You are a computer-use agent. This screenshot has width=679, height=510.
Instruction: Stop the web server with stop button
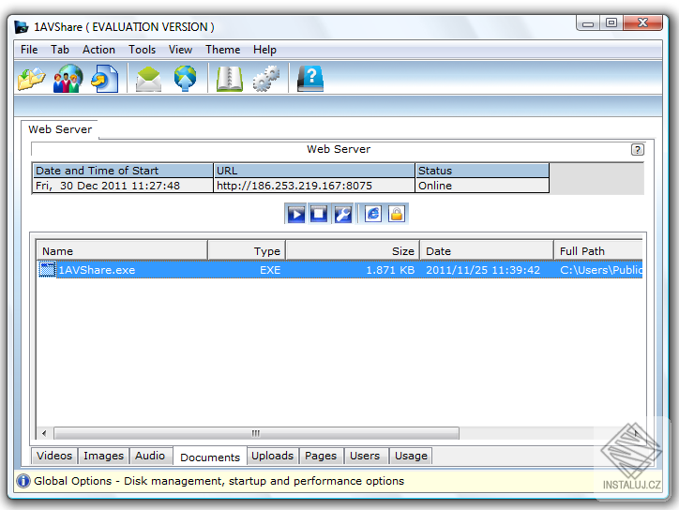coord(319,214)
